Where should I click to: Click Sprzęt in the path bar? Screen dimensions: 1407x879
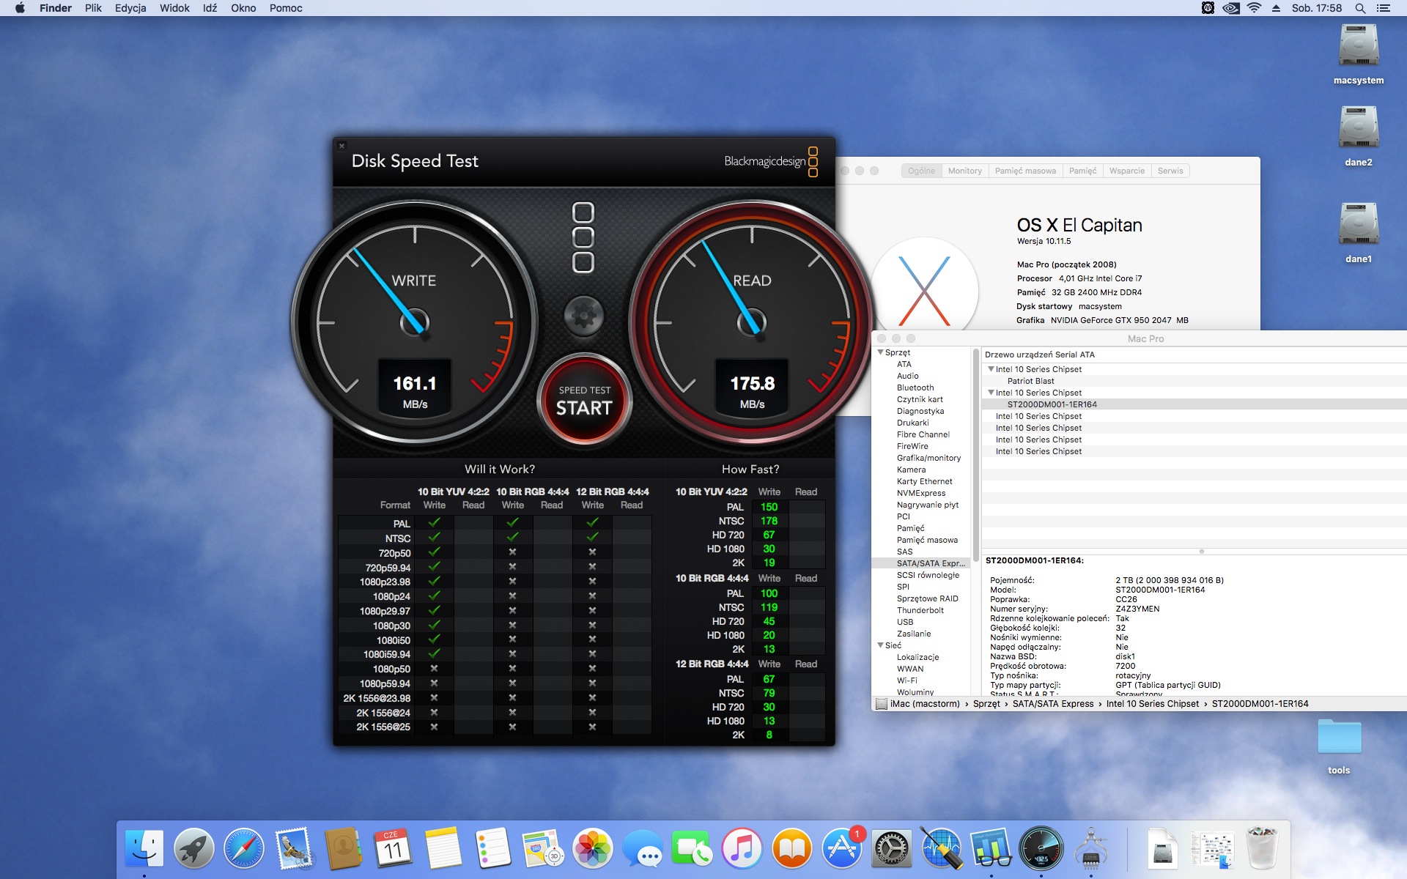(x=986, y=704)
